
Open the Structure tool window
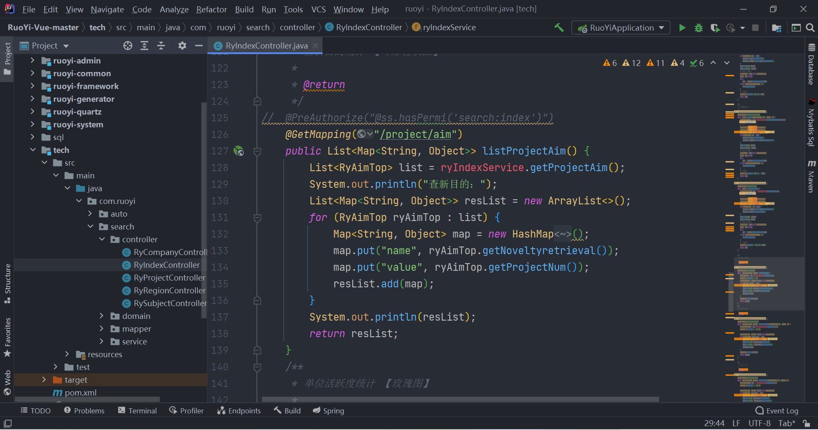click(x=7, y=283)
